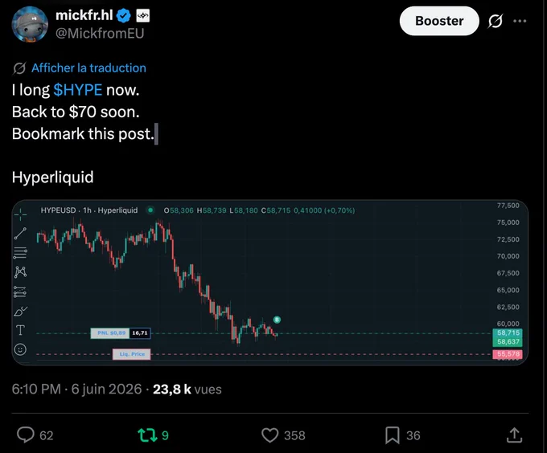This screenshot has height=453, width=547.
Task: Click the Booster button
Action: (439, 21)
